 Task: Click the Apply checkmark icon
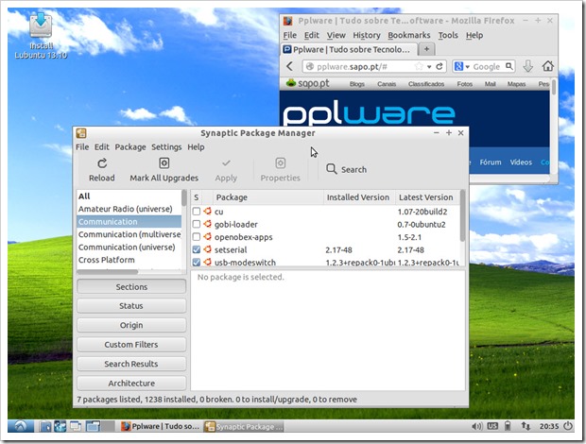coord(226,163)
